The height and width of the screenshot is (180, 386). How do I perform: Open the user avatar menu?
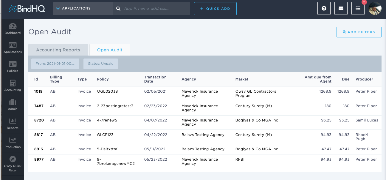click(375, 9)
